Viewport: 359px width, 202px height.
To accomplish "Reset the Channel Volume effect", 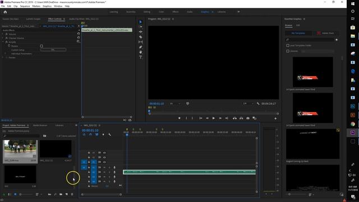I will pyautogui.click(x=79, y=38).
